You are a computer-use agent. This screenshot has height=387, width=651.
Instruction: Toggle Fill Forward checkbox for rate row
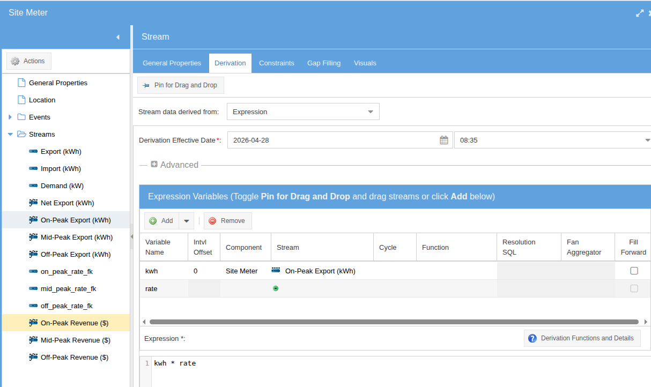[634, 288]
